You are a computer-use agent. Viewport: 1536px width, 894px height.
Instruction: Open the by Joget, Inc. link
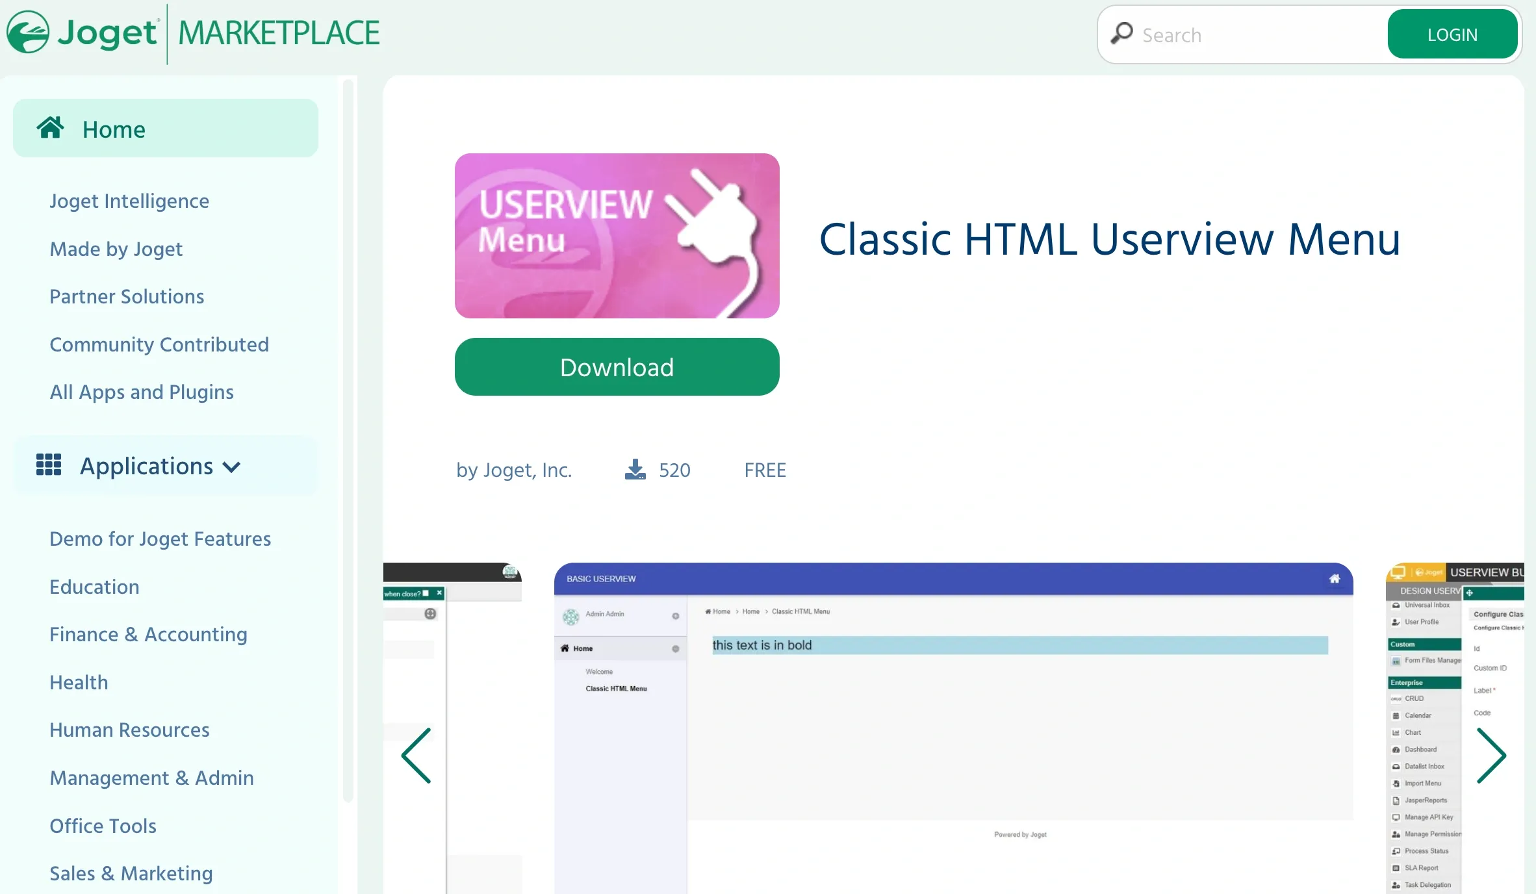click(514, 470)
